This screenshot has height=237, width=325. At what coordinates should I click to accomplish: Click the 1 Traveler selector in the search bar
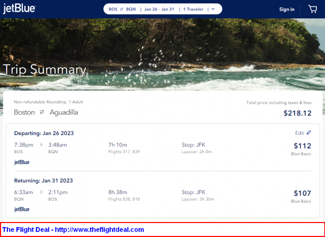(x=193, y=9)
